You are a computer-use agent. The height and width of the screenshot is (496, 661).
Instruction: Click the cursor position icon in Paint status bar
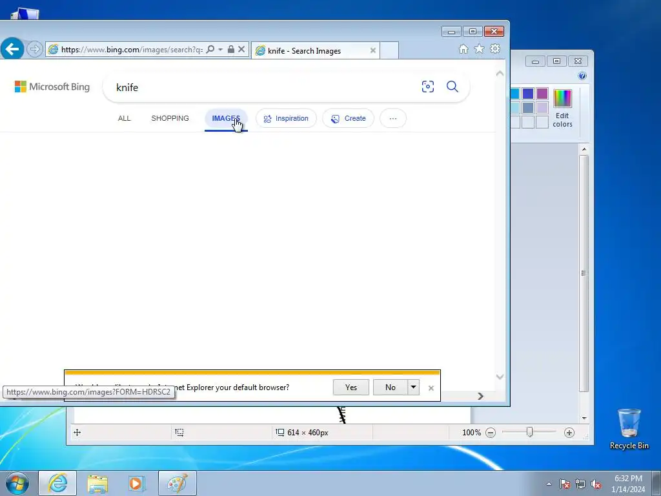click(x=77, y=432)
